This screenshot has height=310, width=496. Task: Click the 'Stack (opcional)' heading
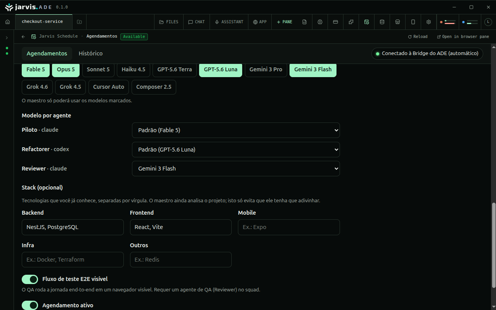[x=42, y=188]
